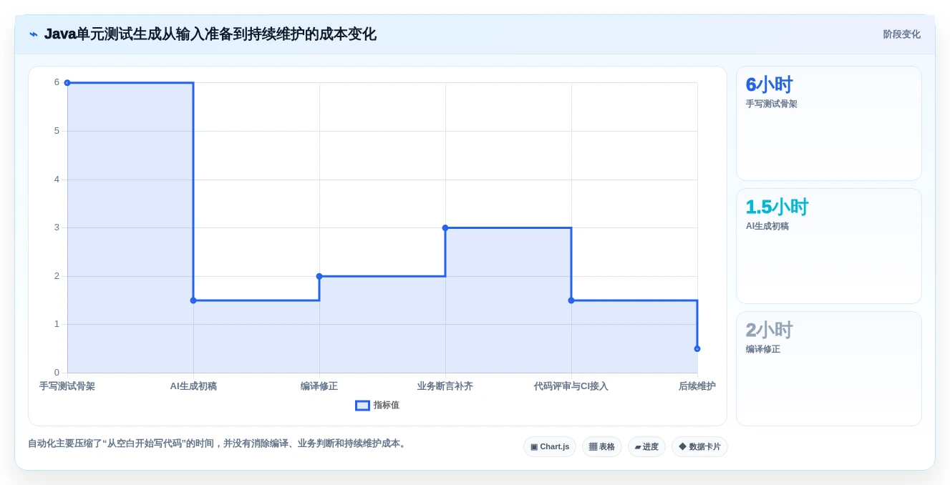Select the Chart.js chip
Screen dimensions: 950x485
click(x=550, y=446)
